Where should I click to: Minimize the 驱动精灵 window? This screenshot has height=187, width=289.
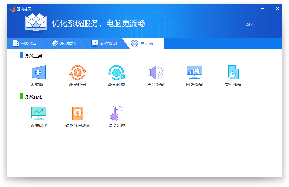click(x=269, y=9)
